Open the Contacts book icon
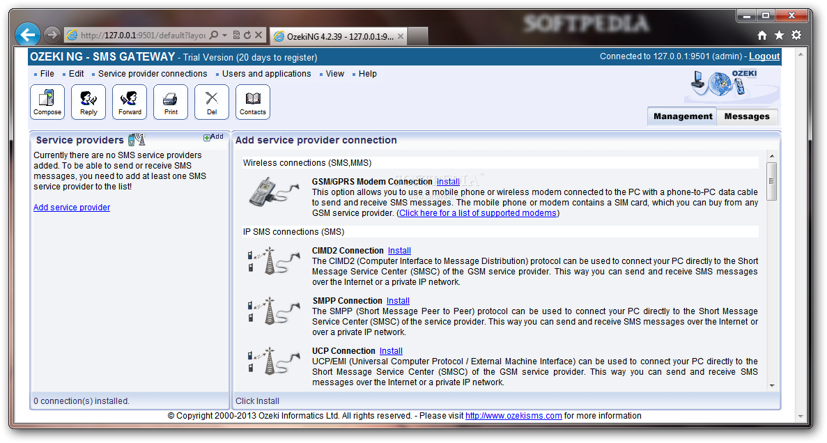Viewport: 827px width, 443px height. [x=253, y=102]
